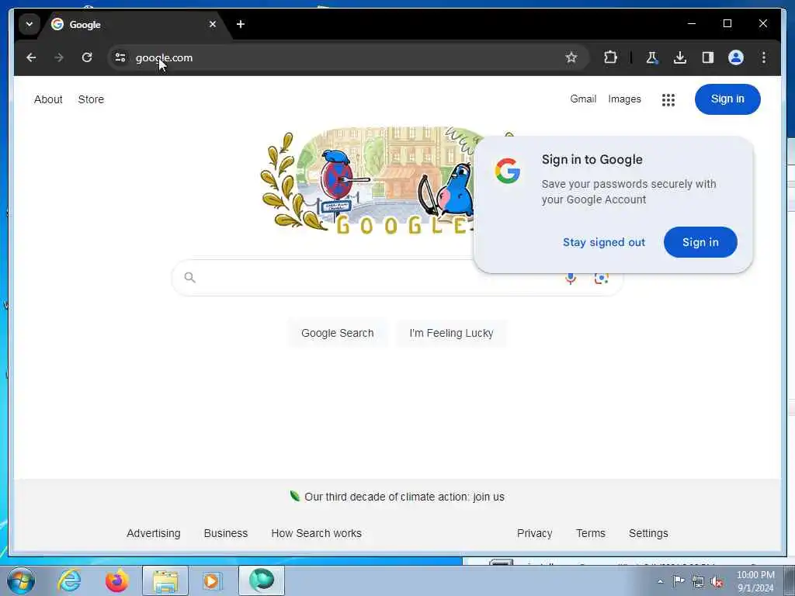
Task: Reload the Google page
Action: [87, 57]
